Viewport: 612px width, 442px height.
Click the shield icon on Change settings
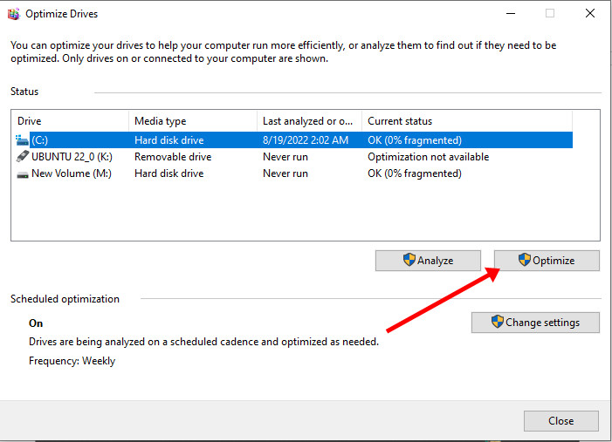click(498, 322)
